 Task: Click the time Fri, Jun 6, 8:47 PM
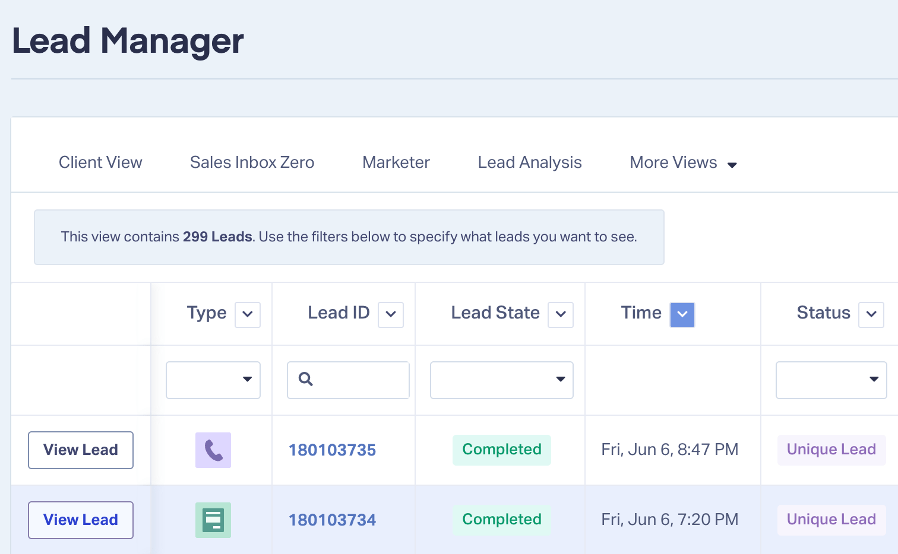tap(670, 450)
